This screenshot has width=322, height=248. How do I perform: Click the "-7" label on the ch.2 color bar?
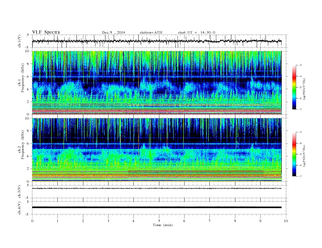(300, 176)
